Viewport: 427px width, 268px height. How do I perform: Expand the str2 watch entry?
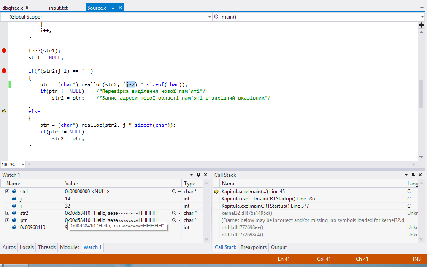pos(7,213)
